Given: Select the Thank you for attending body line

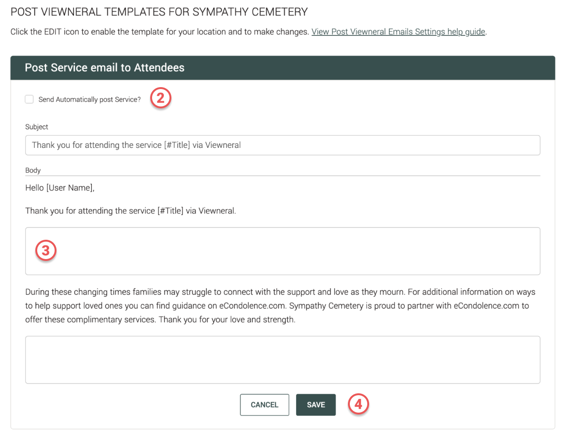Looking at the screenshot, I should [130, 211].
